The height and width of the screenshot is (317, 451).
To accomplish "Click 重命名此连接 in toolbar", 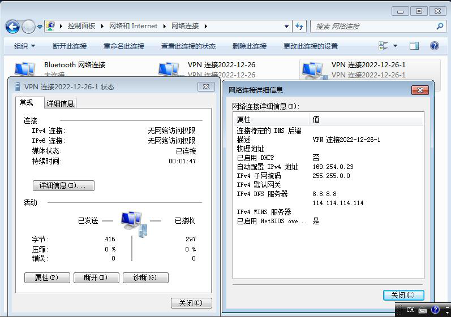I will [x=124, y=46].
